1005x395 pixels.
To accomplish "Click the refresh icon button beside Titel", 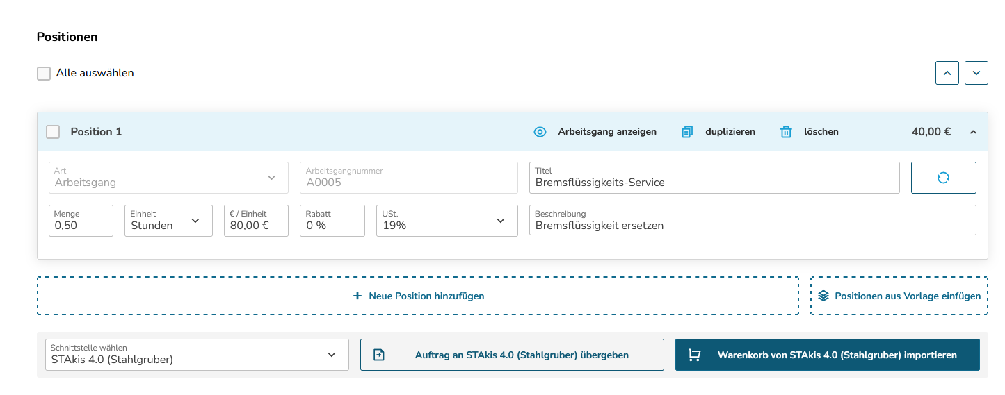I will pos(943,178).
